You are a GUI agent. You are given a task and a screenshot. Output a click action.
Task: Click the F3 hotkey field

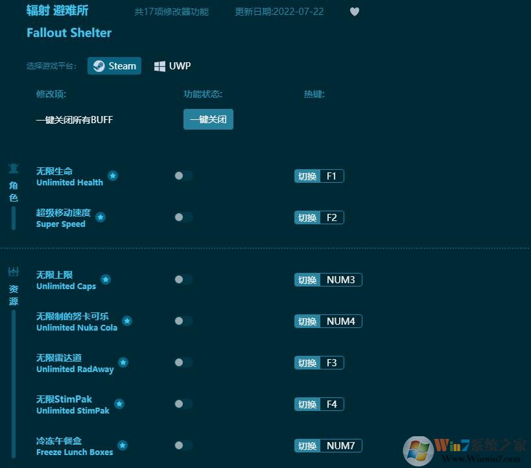[332, 363]
